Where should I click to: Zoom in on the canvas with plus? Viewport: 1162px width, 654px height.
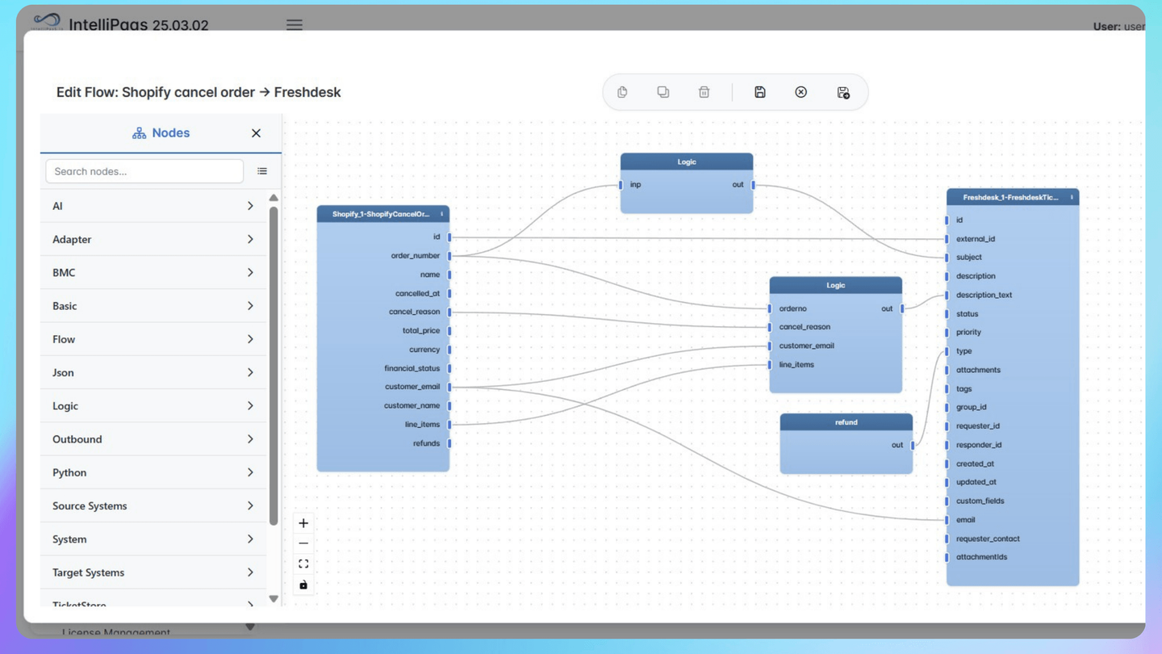(x=303, y=523)
